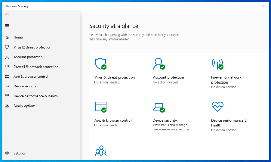The width and height of the screenshot is (271, 162).
Task: Open the Account protection tile title
Action: tap(168, 77)
